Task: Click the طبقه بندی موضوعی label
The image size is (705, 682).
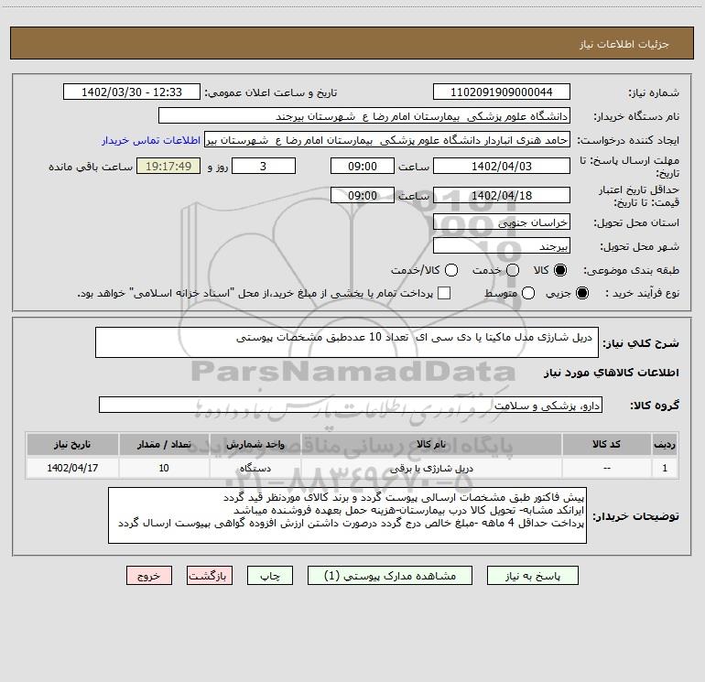Action: (x=631, y=271)
